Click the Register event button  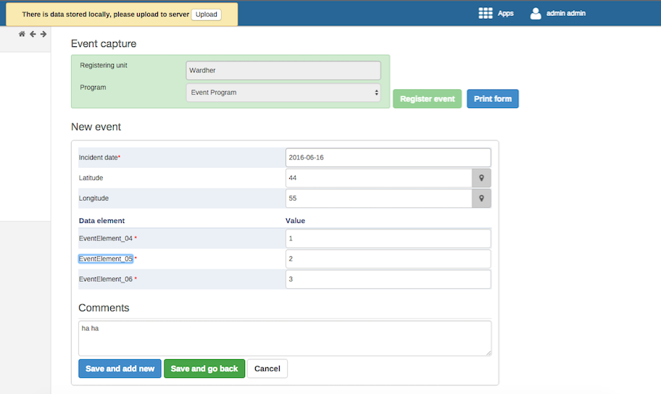click(427, 99)
